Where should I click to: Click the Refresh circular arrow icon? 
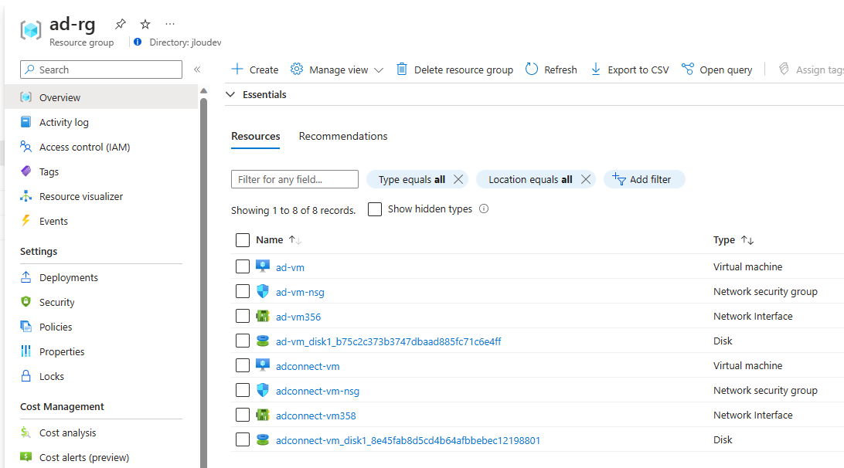click(531, 70)
